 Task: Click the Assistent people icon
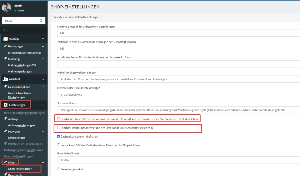pyautogui.click(x=6, y=79)
